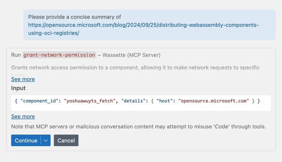This screenshot has height=162, width=282.
Task: Expand See more under the tool description
Action: click(x=23, y=79)
